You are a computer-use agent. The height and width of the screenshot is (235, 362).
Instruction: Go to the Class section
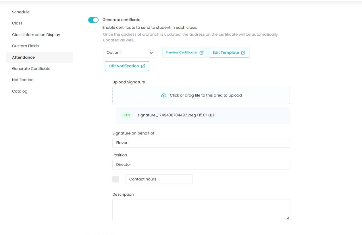[17, 23]
